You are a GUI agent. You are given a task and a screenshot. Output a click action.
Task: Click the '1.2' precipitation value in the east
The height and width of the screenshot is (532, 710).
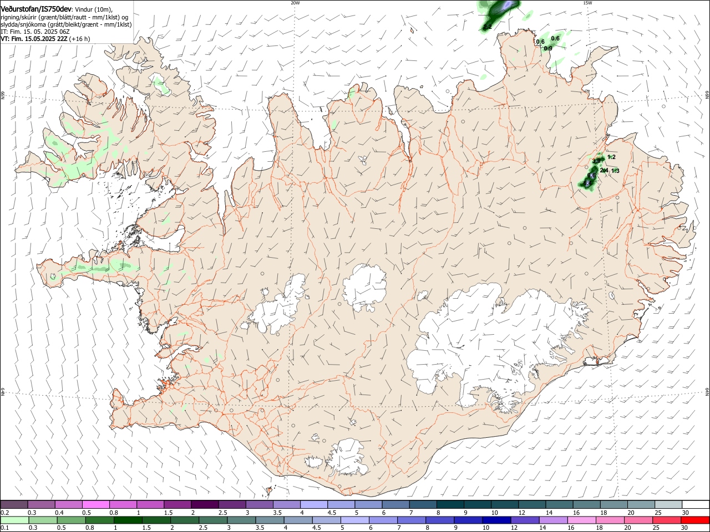611,157
